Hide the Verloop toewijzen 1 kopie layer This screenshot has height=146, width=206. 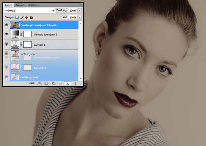[7, 25]
